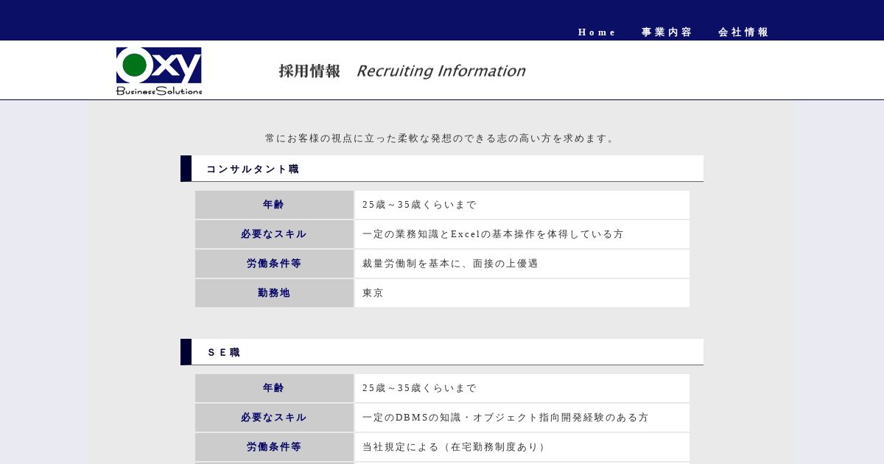The height and width of the screenshot is (464, 884).
Task: Click the Excelの基本操作 skill description
Action: click(522, 234)
